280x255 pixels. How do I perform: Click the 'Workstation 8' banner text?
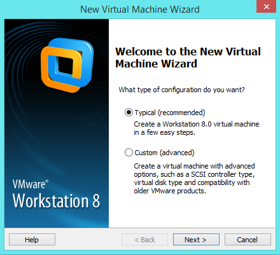56,200
